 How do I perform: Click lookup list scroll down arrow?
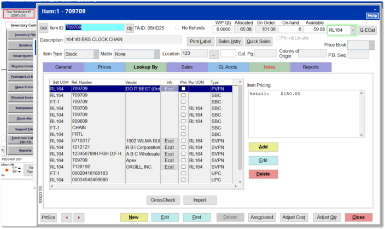(x=240, y=181)
